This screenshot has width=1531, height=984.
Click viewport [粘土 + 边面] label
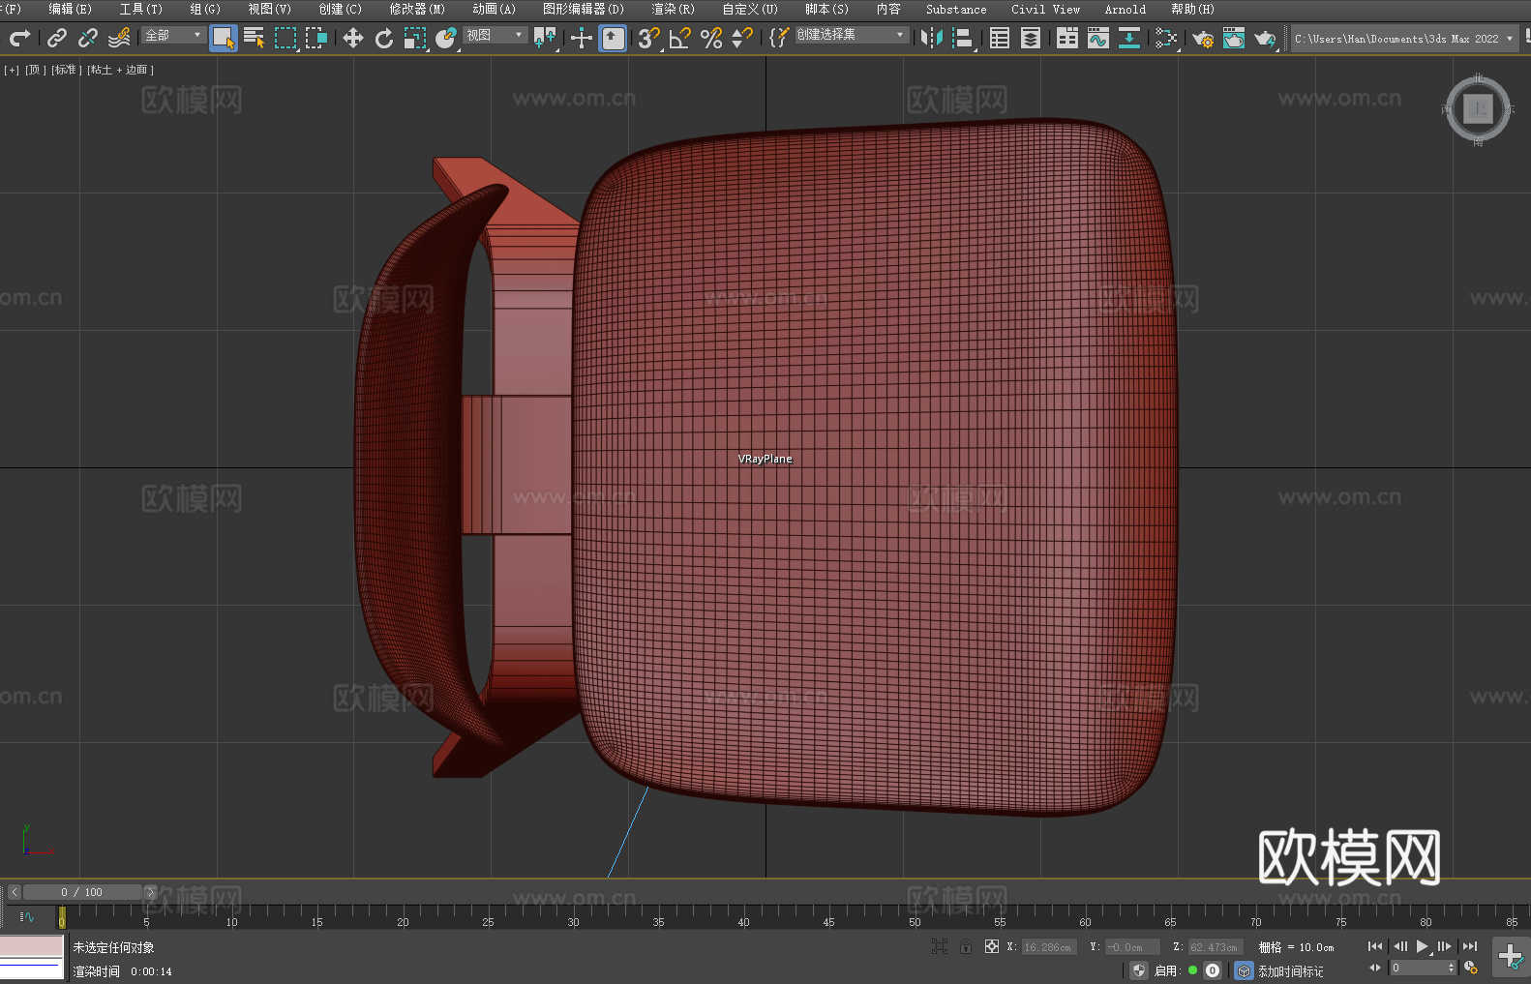pyautogui.click(x=121, y=70)
